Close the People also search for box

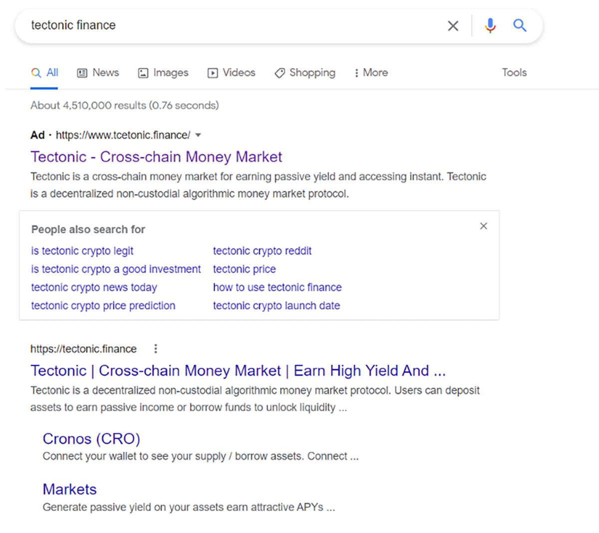[483, 226]
